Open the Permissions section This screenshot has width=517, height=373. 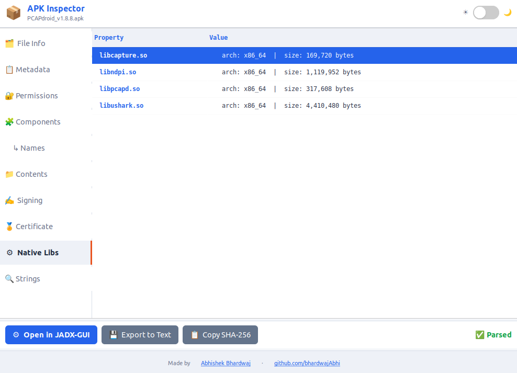point(46,96)
